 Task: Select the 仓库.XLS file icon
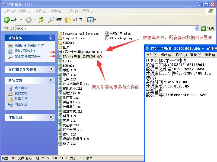coord(60,79)
